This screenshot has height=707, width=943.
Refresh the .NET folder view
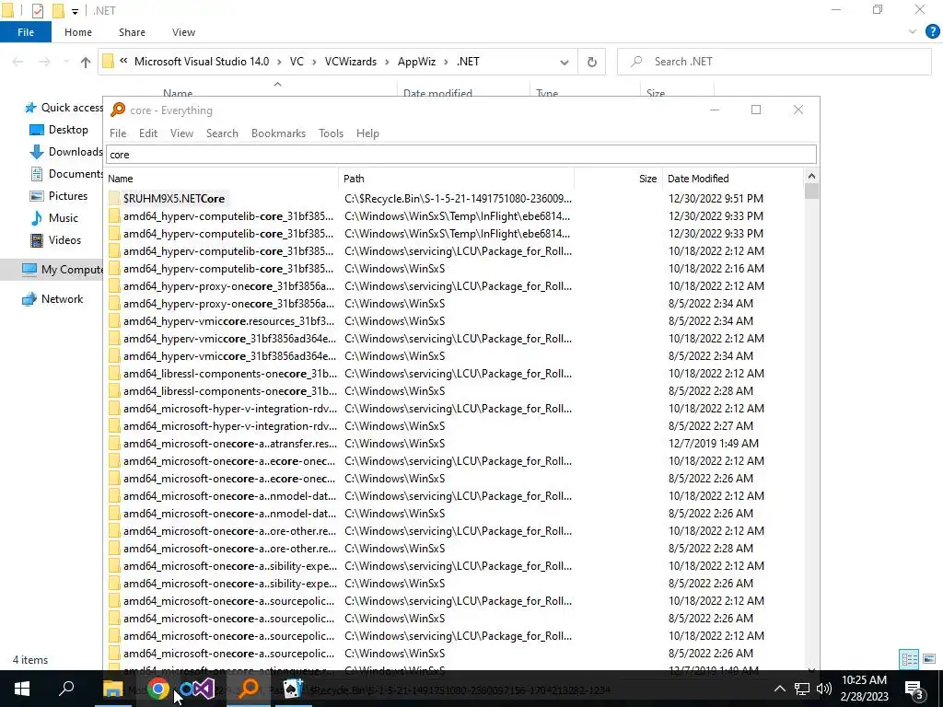click(592, 62)
